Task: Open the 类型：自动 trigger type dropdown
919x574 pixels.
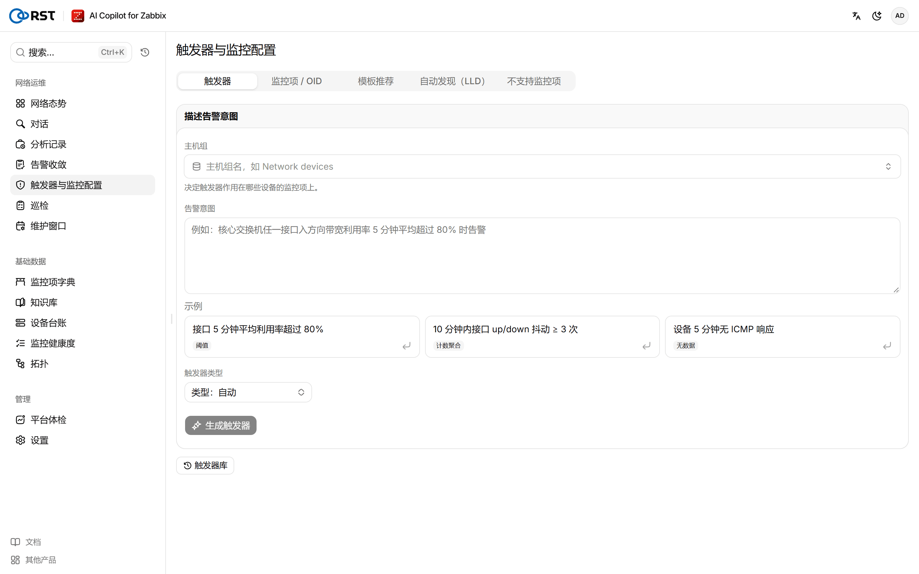Action: (x=248, y=392)
